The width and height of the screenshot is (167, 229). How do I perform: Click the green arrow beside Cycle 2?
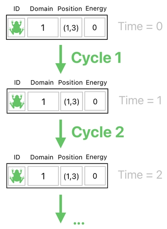coord(61,134)
